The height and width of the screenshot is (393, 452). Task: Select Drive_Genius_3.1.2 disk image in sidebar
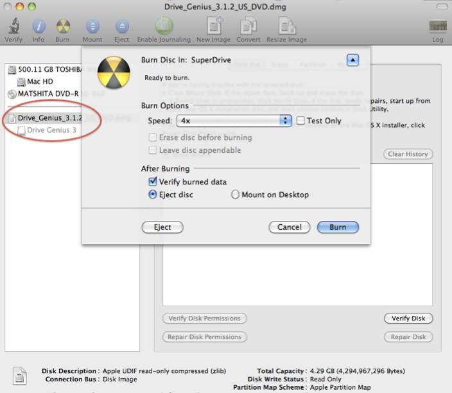click(46, 118)
